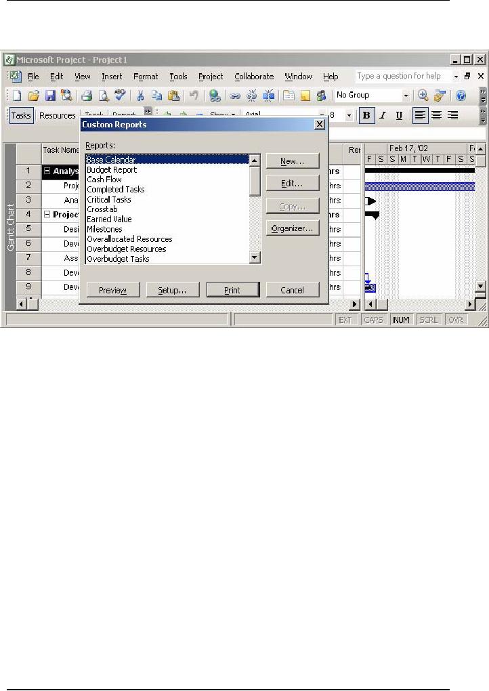This screenshot has width=489, height=691.
Task: Click the Open folder icon
Action: 33,96
